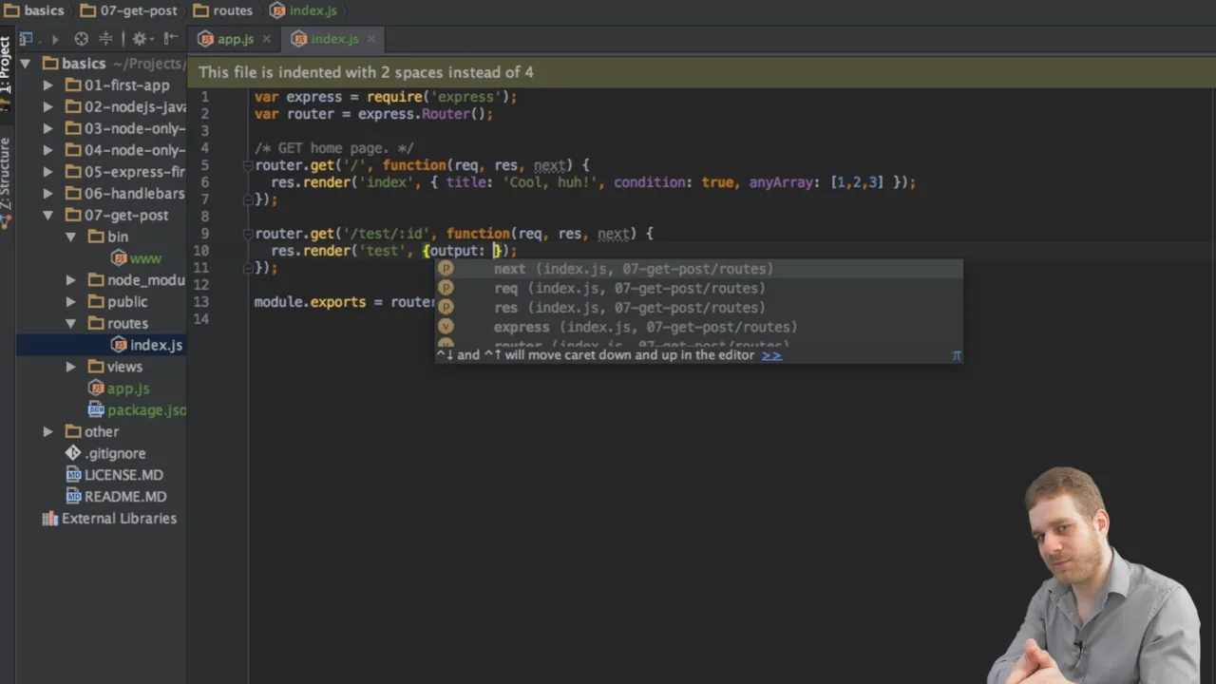The width and height of the screenshot is (1216, 684).
Task: Select External Libraries in tree
Action: [x=119, y=519]
